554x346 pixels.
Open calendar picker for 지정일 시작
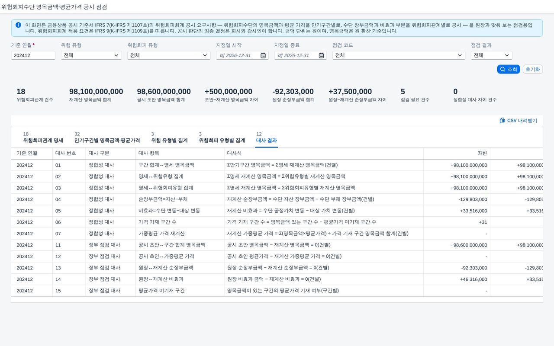pyautogui.click(x=263, y=55)
